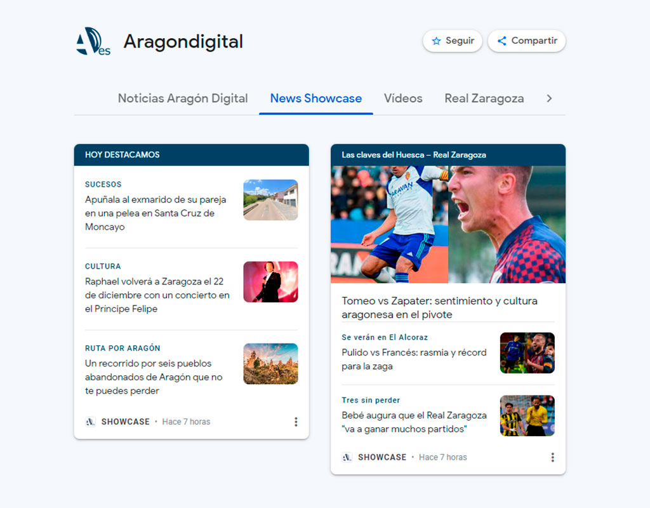Select the News Showcase tab
Screen dimensions: 650x508
(316, 98)
